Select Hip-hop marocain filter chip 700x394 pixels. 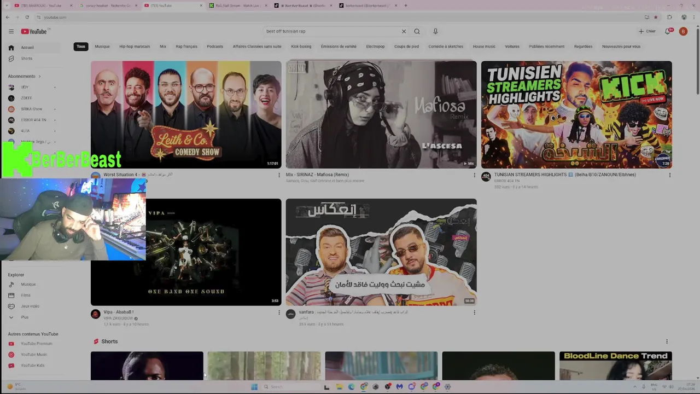coord(135,47)
